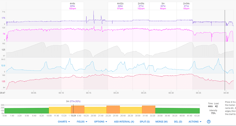The image size is (236, 126).
Task: Click the first green warm-up workout block
Action: 27,111
